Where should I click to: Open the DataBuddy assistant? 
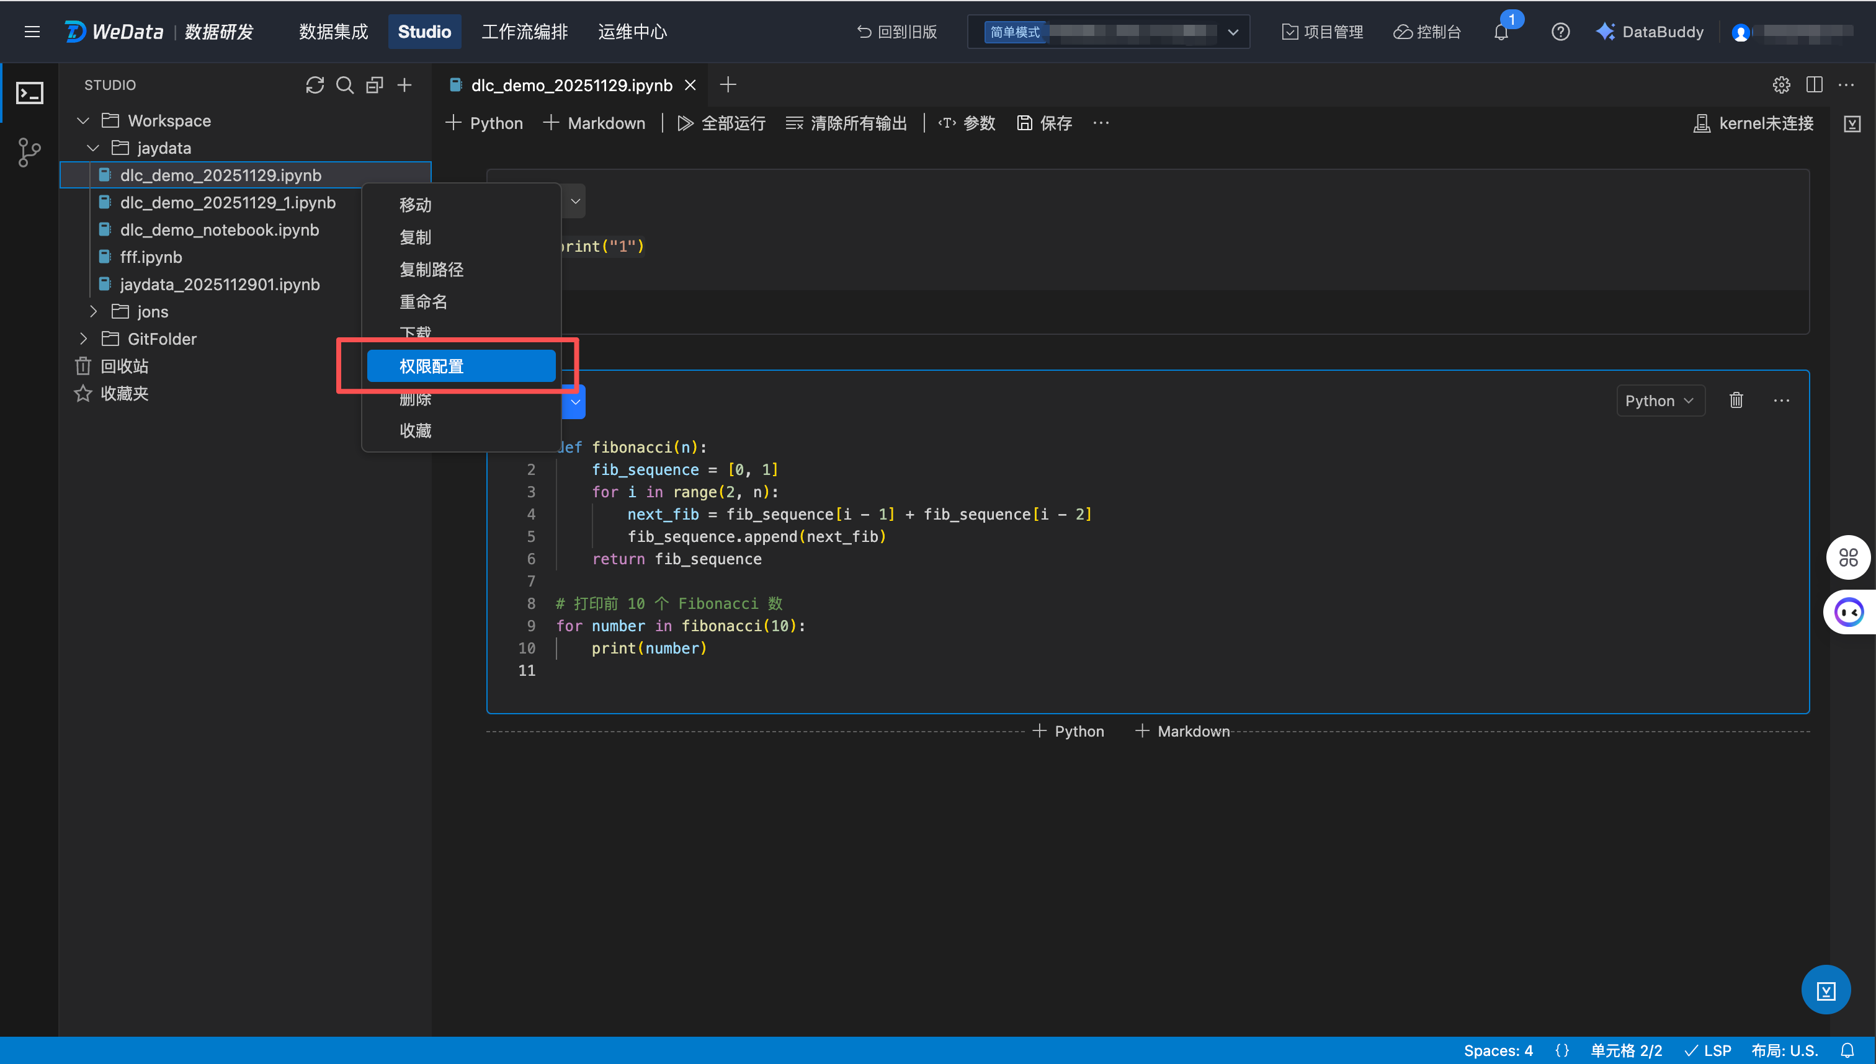tap(1650, 32)
